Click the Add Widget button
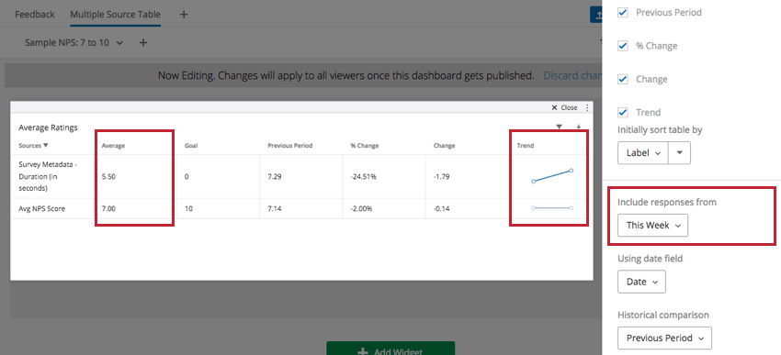Screen dimensions: 781x355 [x=390, y=349]
